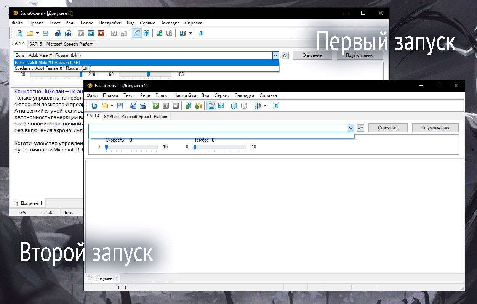The height and width of the screenshot is (304, 477).
Task: Click Split to Audio Files icon, front window
Action: (x=143, y=106)
